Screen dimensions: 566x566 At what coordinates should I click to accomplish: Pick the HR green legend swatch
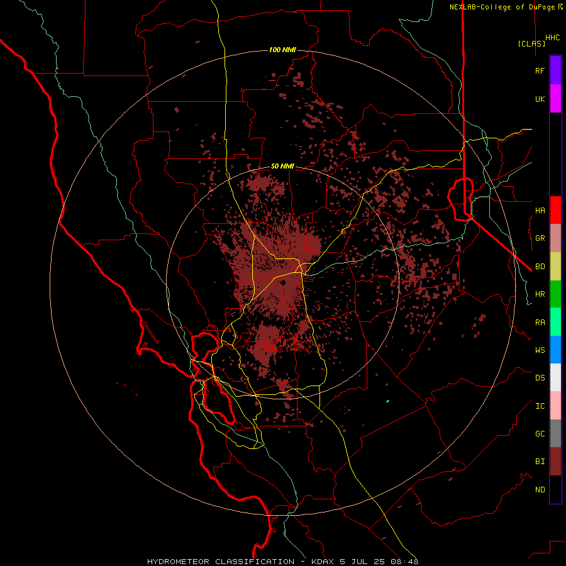pyautogui.click(x=555, y=294)
